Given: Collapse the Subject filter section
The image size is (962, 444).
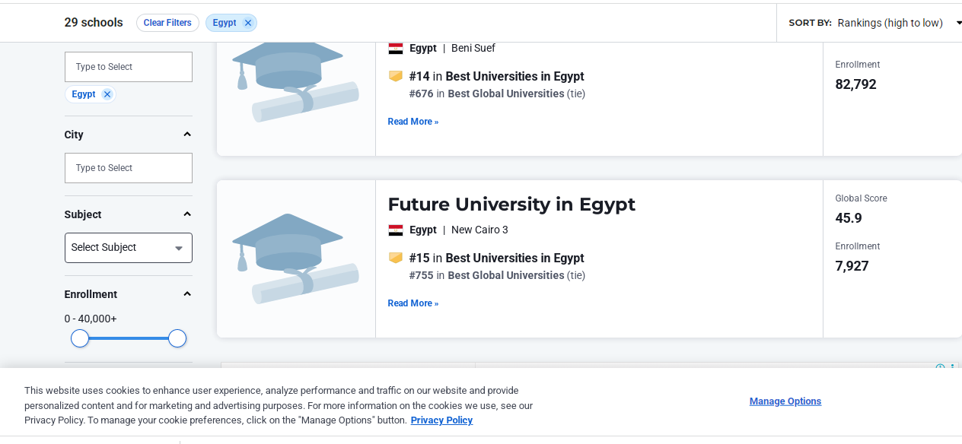Looking at the screenshot, I should click(x=187, y=214).
